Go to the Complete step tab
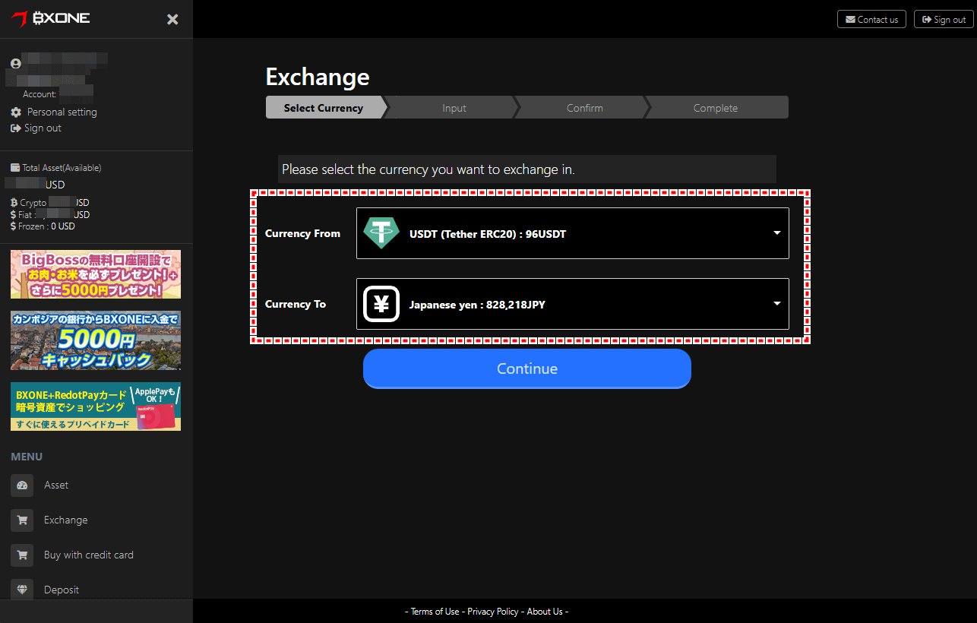This screenshot has height=623, width=977. pyautogui.click(x=716, y=108)
